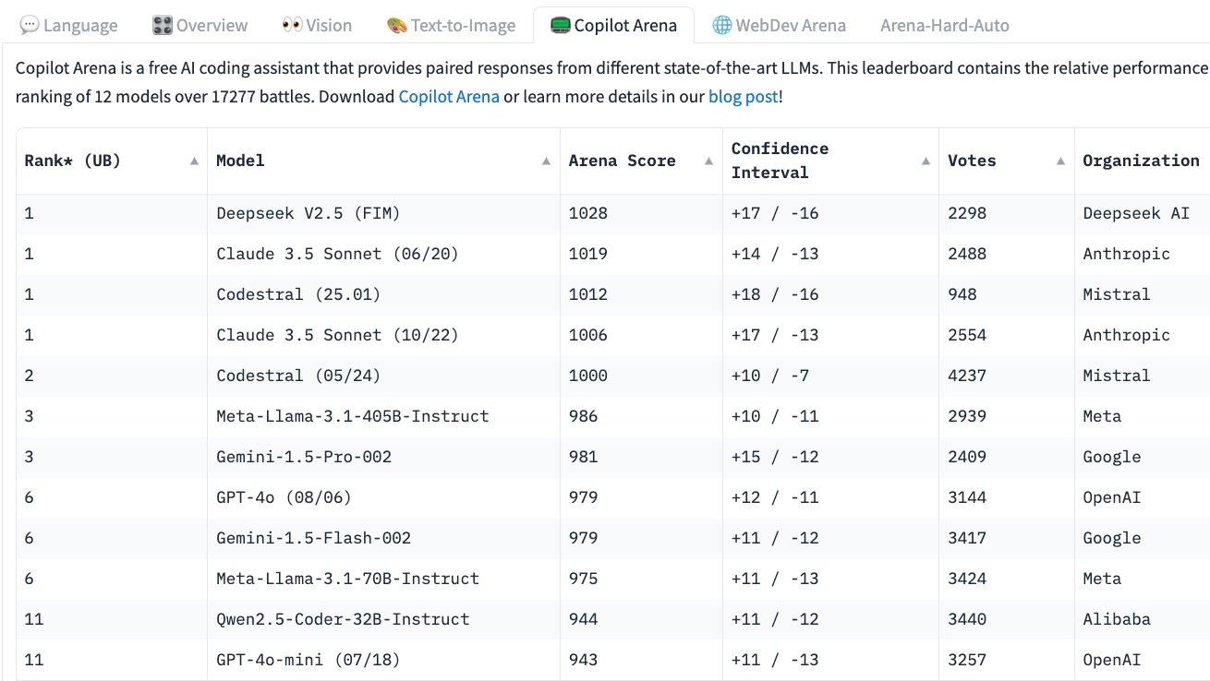Click the Arena Score header text
Image resolution: width=1210 pixels, height=681 pixels.
622,161
